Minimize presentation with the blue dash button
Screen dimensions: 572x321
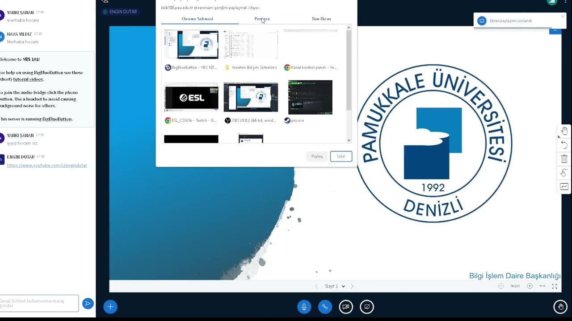coord(555,31)
